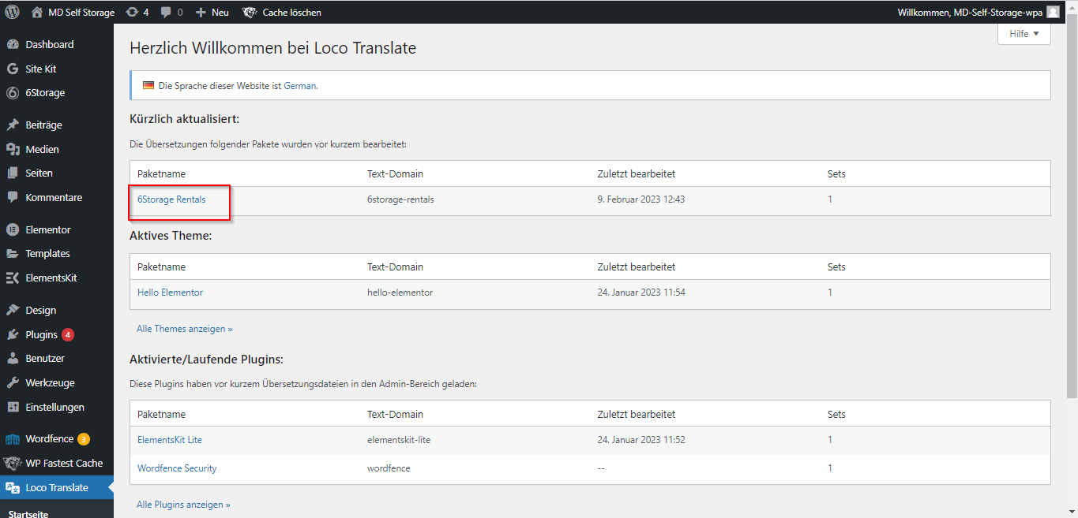1078x518 pixels.
Task: Click the Design paintbrush icon
Action: 13,310
